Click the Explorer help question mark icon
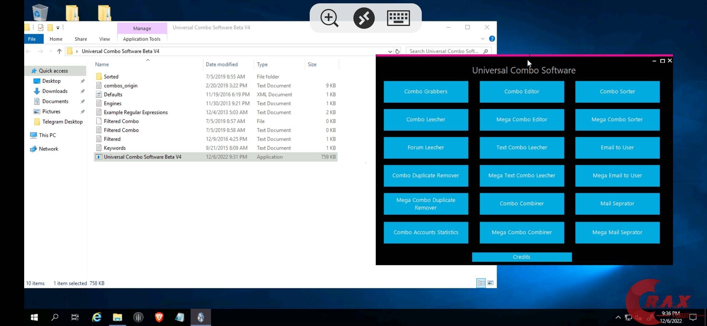The width and height of the screenshot is (707, 326). point(492,39)
